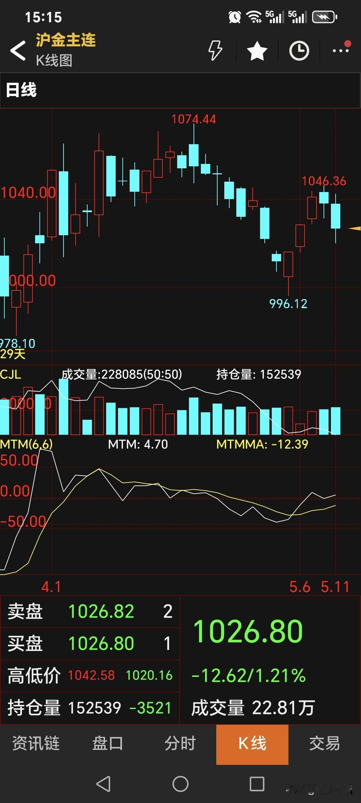Tap the K线图 subtitle text

[x=54, y=61]
